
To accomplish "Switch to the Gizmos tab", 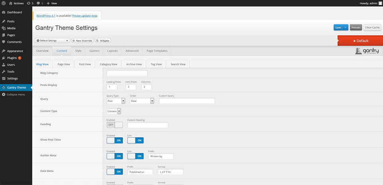I will 94,51.
